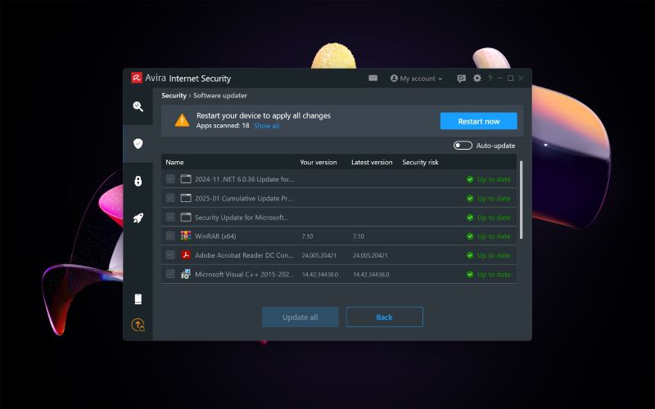Select the Privacy lock sidebar icon
This screenshot has height=409, width=655.
coord(138,181)
